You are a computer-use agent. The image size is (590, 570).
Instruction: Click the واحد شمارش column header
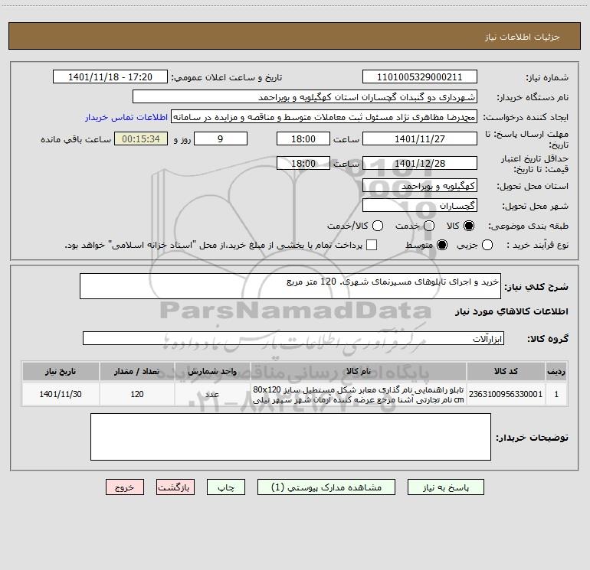pos(212,371)
